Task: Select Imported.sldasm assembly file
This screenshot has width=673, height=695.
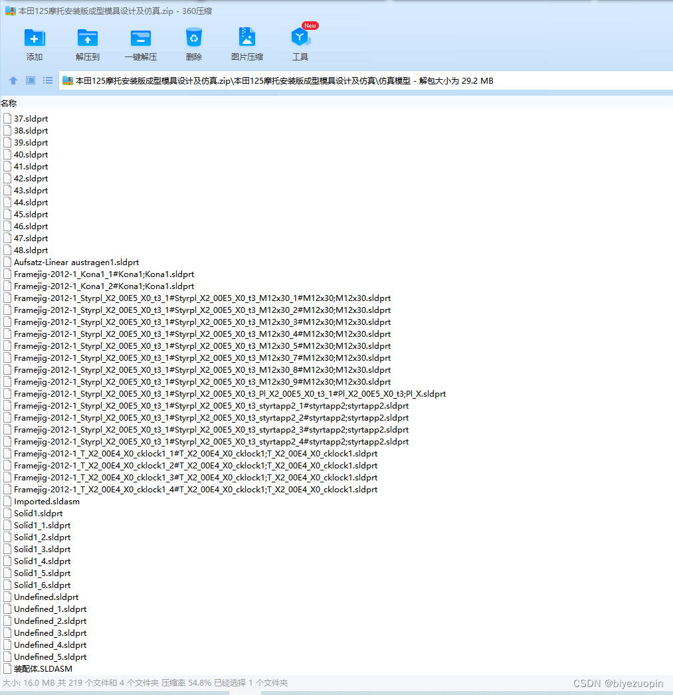Action: pos(47,502)
